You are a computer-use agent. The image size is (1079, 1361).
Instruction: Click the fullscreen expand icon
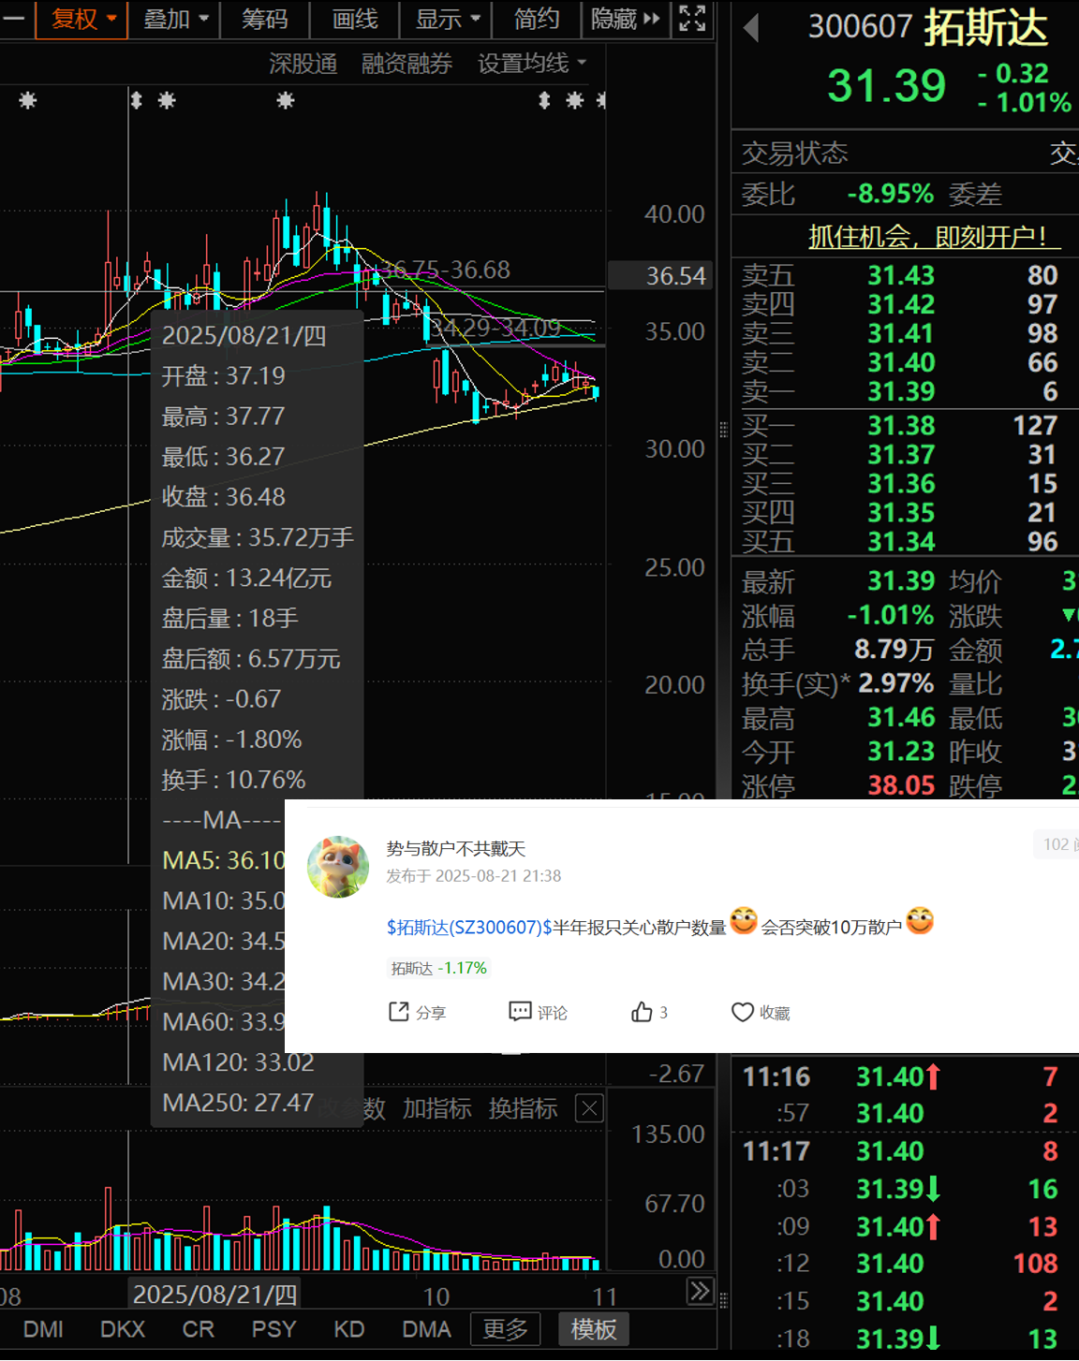pyautogui.click(x=692, y=19)
